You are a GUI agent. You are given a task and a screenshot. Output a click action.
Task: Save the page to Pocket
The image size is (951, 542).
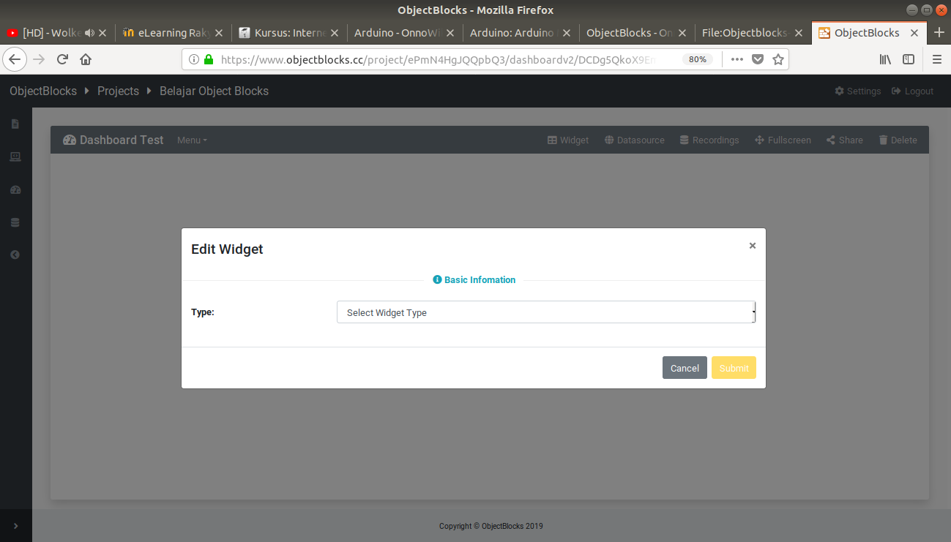(758, 59)
